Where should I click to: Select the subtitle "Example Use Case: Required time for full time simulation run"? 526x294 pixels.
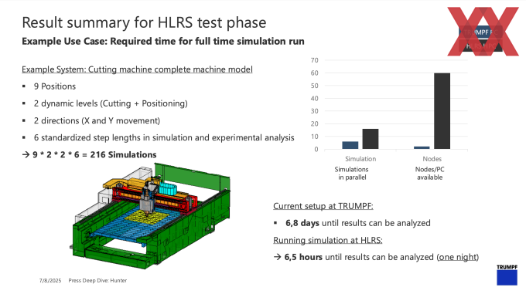tap(163, 41)
